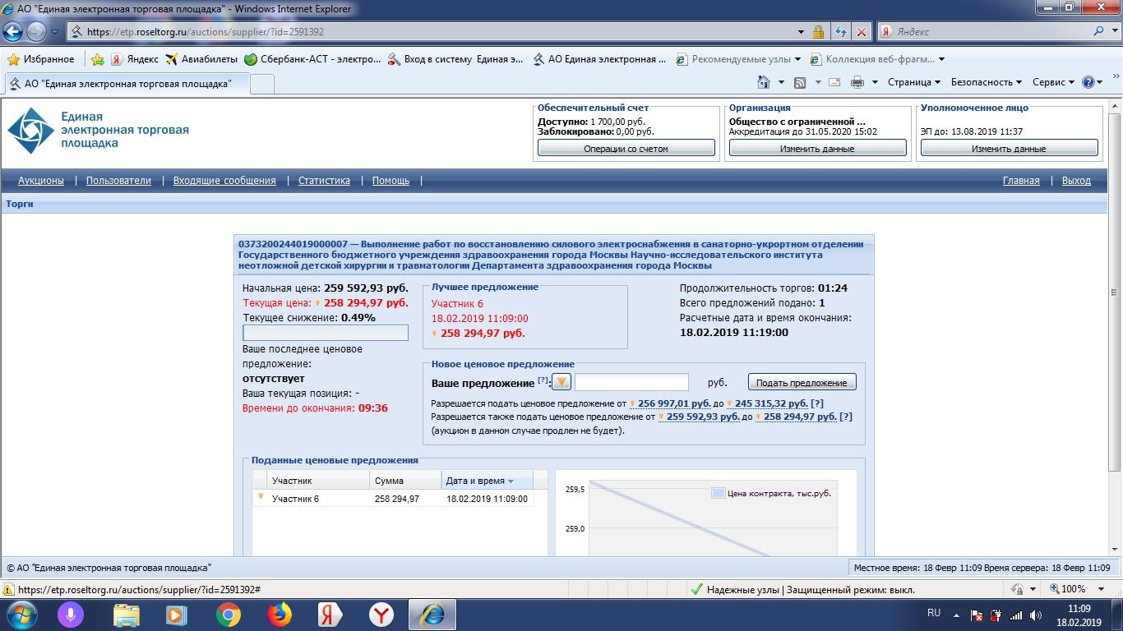Click the RSS feeds icon
The image size is (1123, 631).
[799, 82]
